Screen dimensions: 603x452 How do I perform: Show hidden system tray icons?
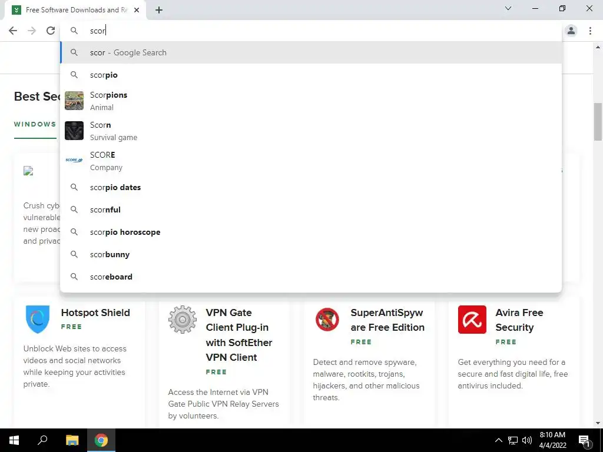498,440
